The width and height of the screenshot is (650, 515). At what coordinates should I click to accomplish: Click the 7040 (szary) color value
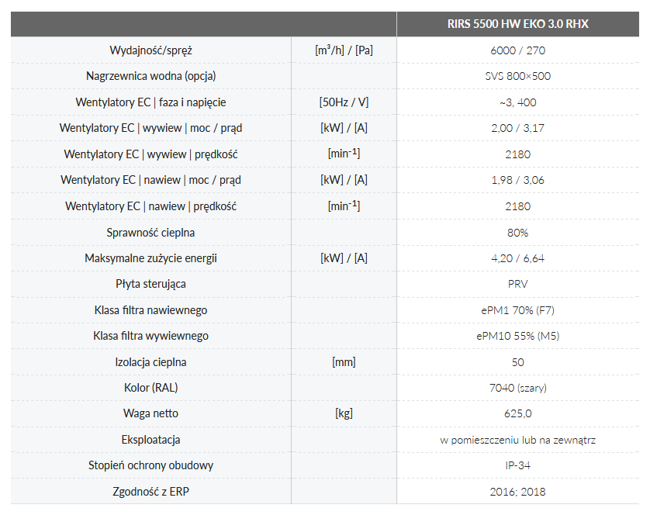[x=518, y=388]
